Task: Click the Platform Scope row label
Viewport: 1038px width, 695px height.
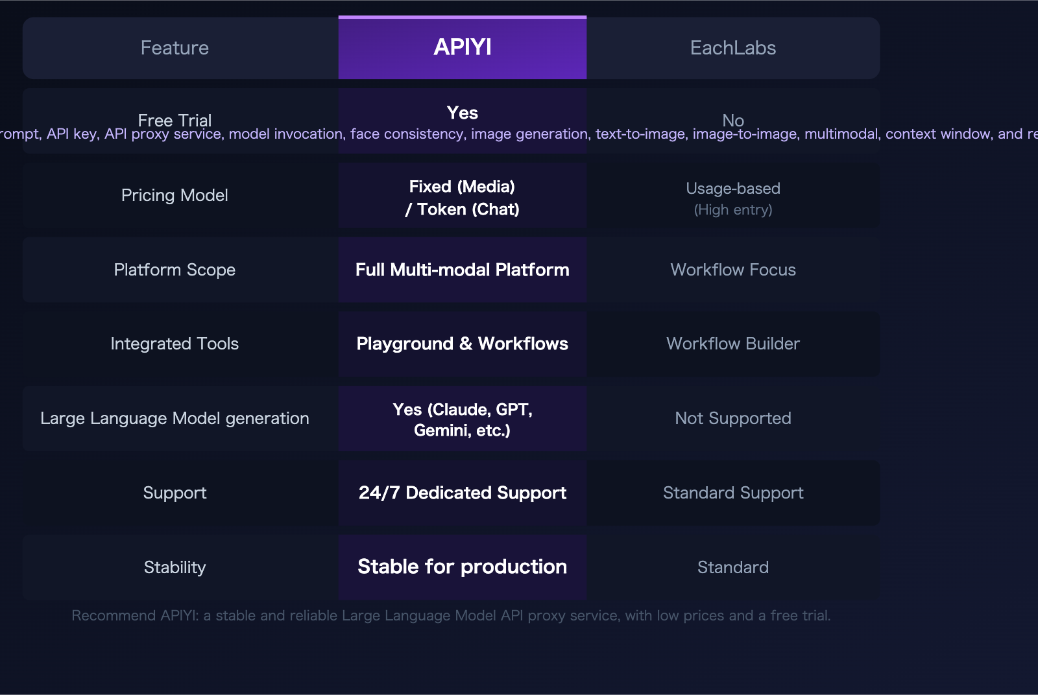Action: pyautogui.click(x=175, y=270)
